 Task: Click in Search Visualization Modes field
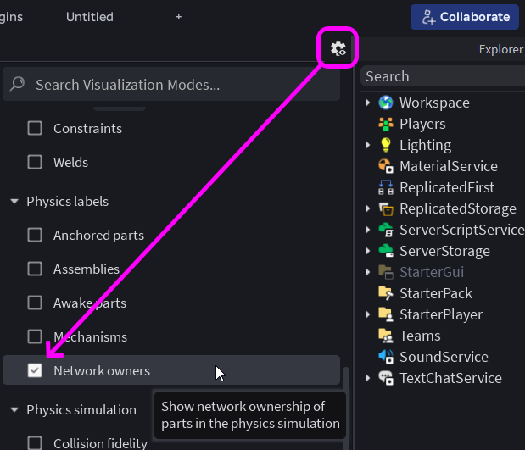171,84
